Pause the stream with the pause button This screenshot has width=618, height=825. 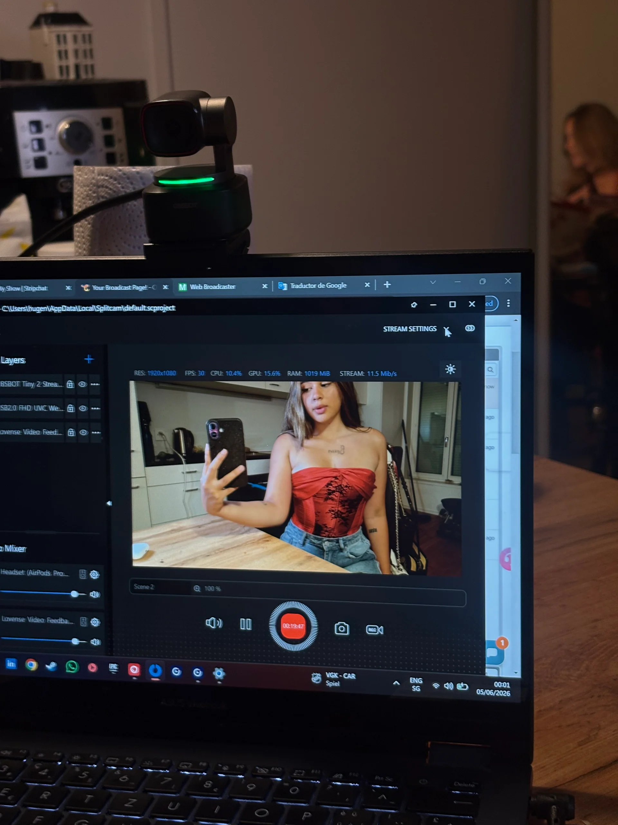tap(246, 624)
